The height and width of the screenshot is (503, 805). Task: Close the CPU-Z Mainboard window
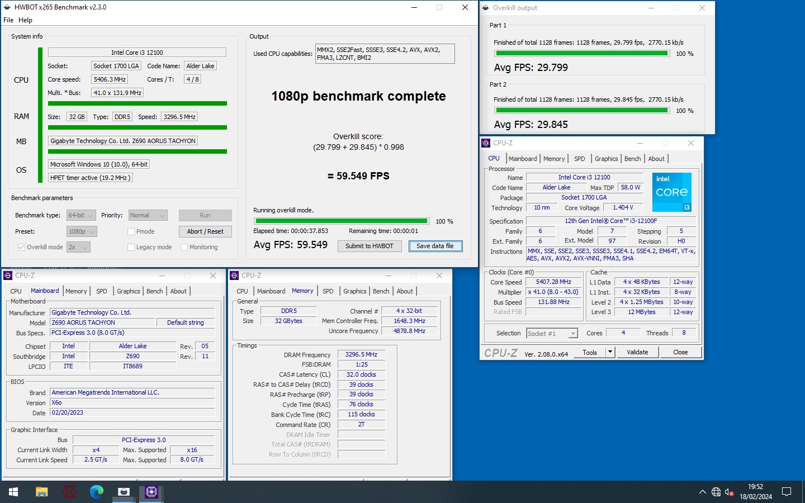[213, 276]
